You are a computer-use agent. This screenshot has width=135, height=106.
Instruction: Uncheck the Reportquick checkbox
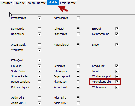click(x=78, y=87)
